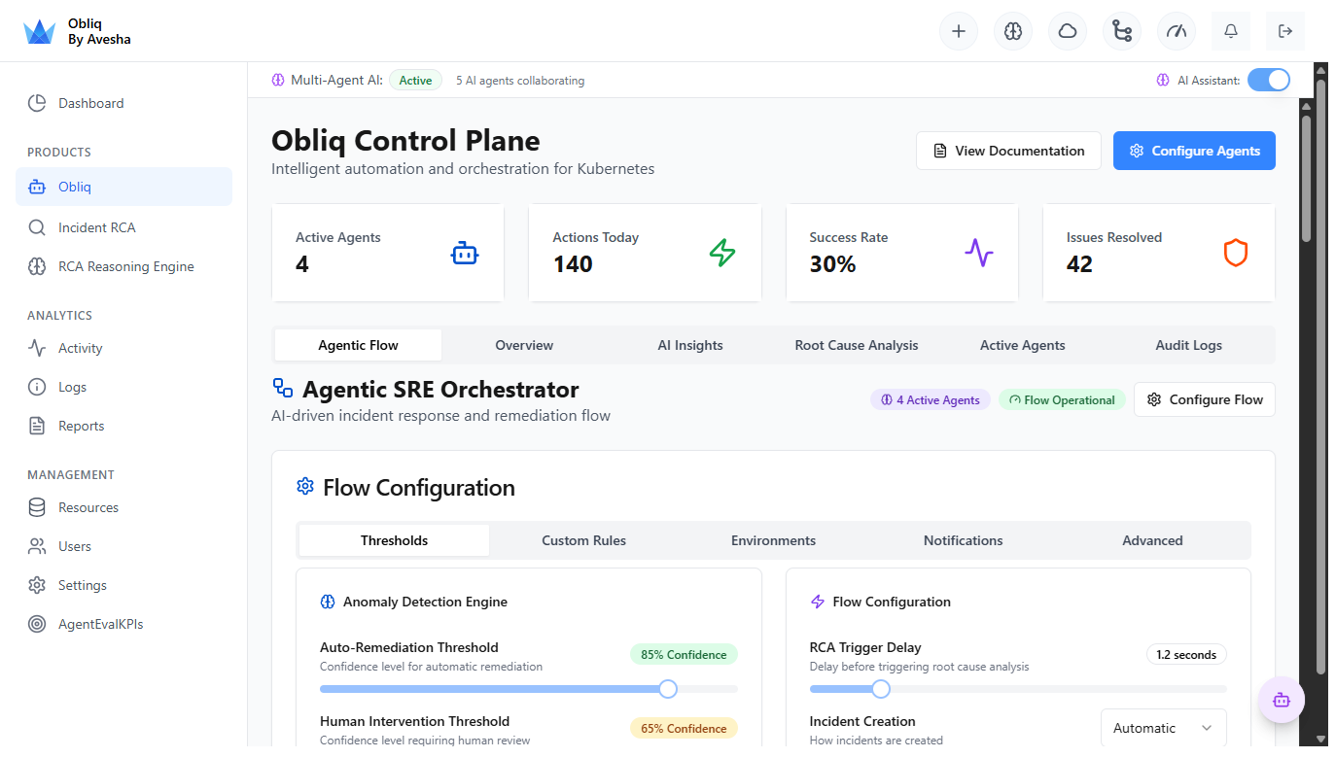Click the Active status badge in banner

point(415,80)
